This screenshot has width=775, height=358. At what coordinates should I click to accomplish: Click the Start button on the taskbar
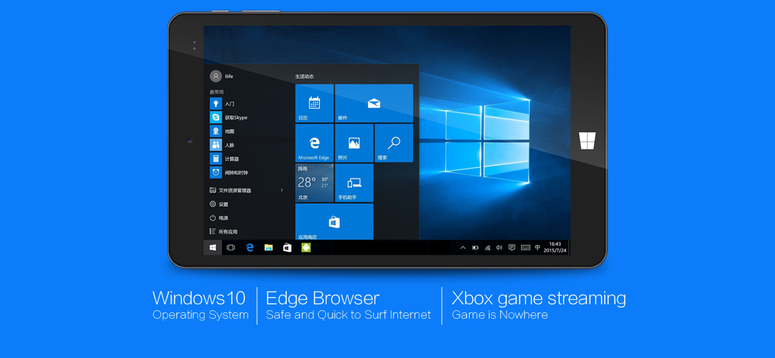213,248
